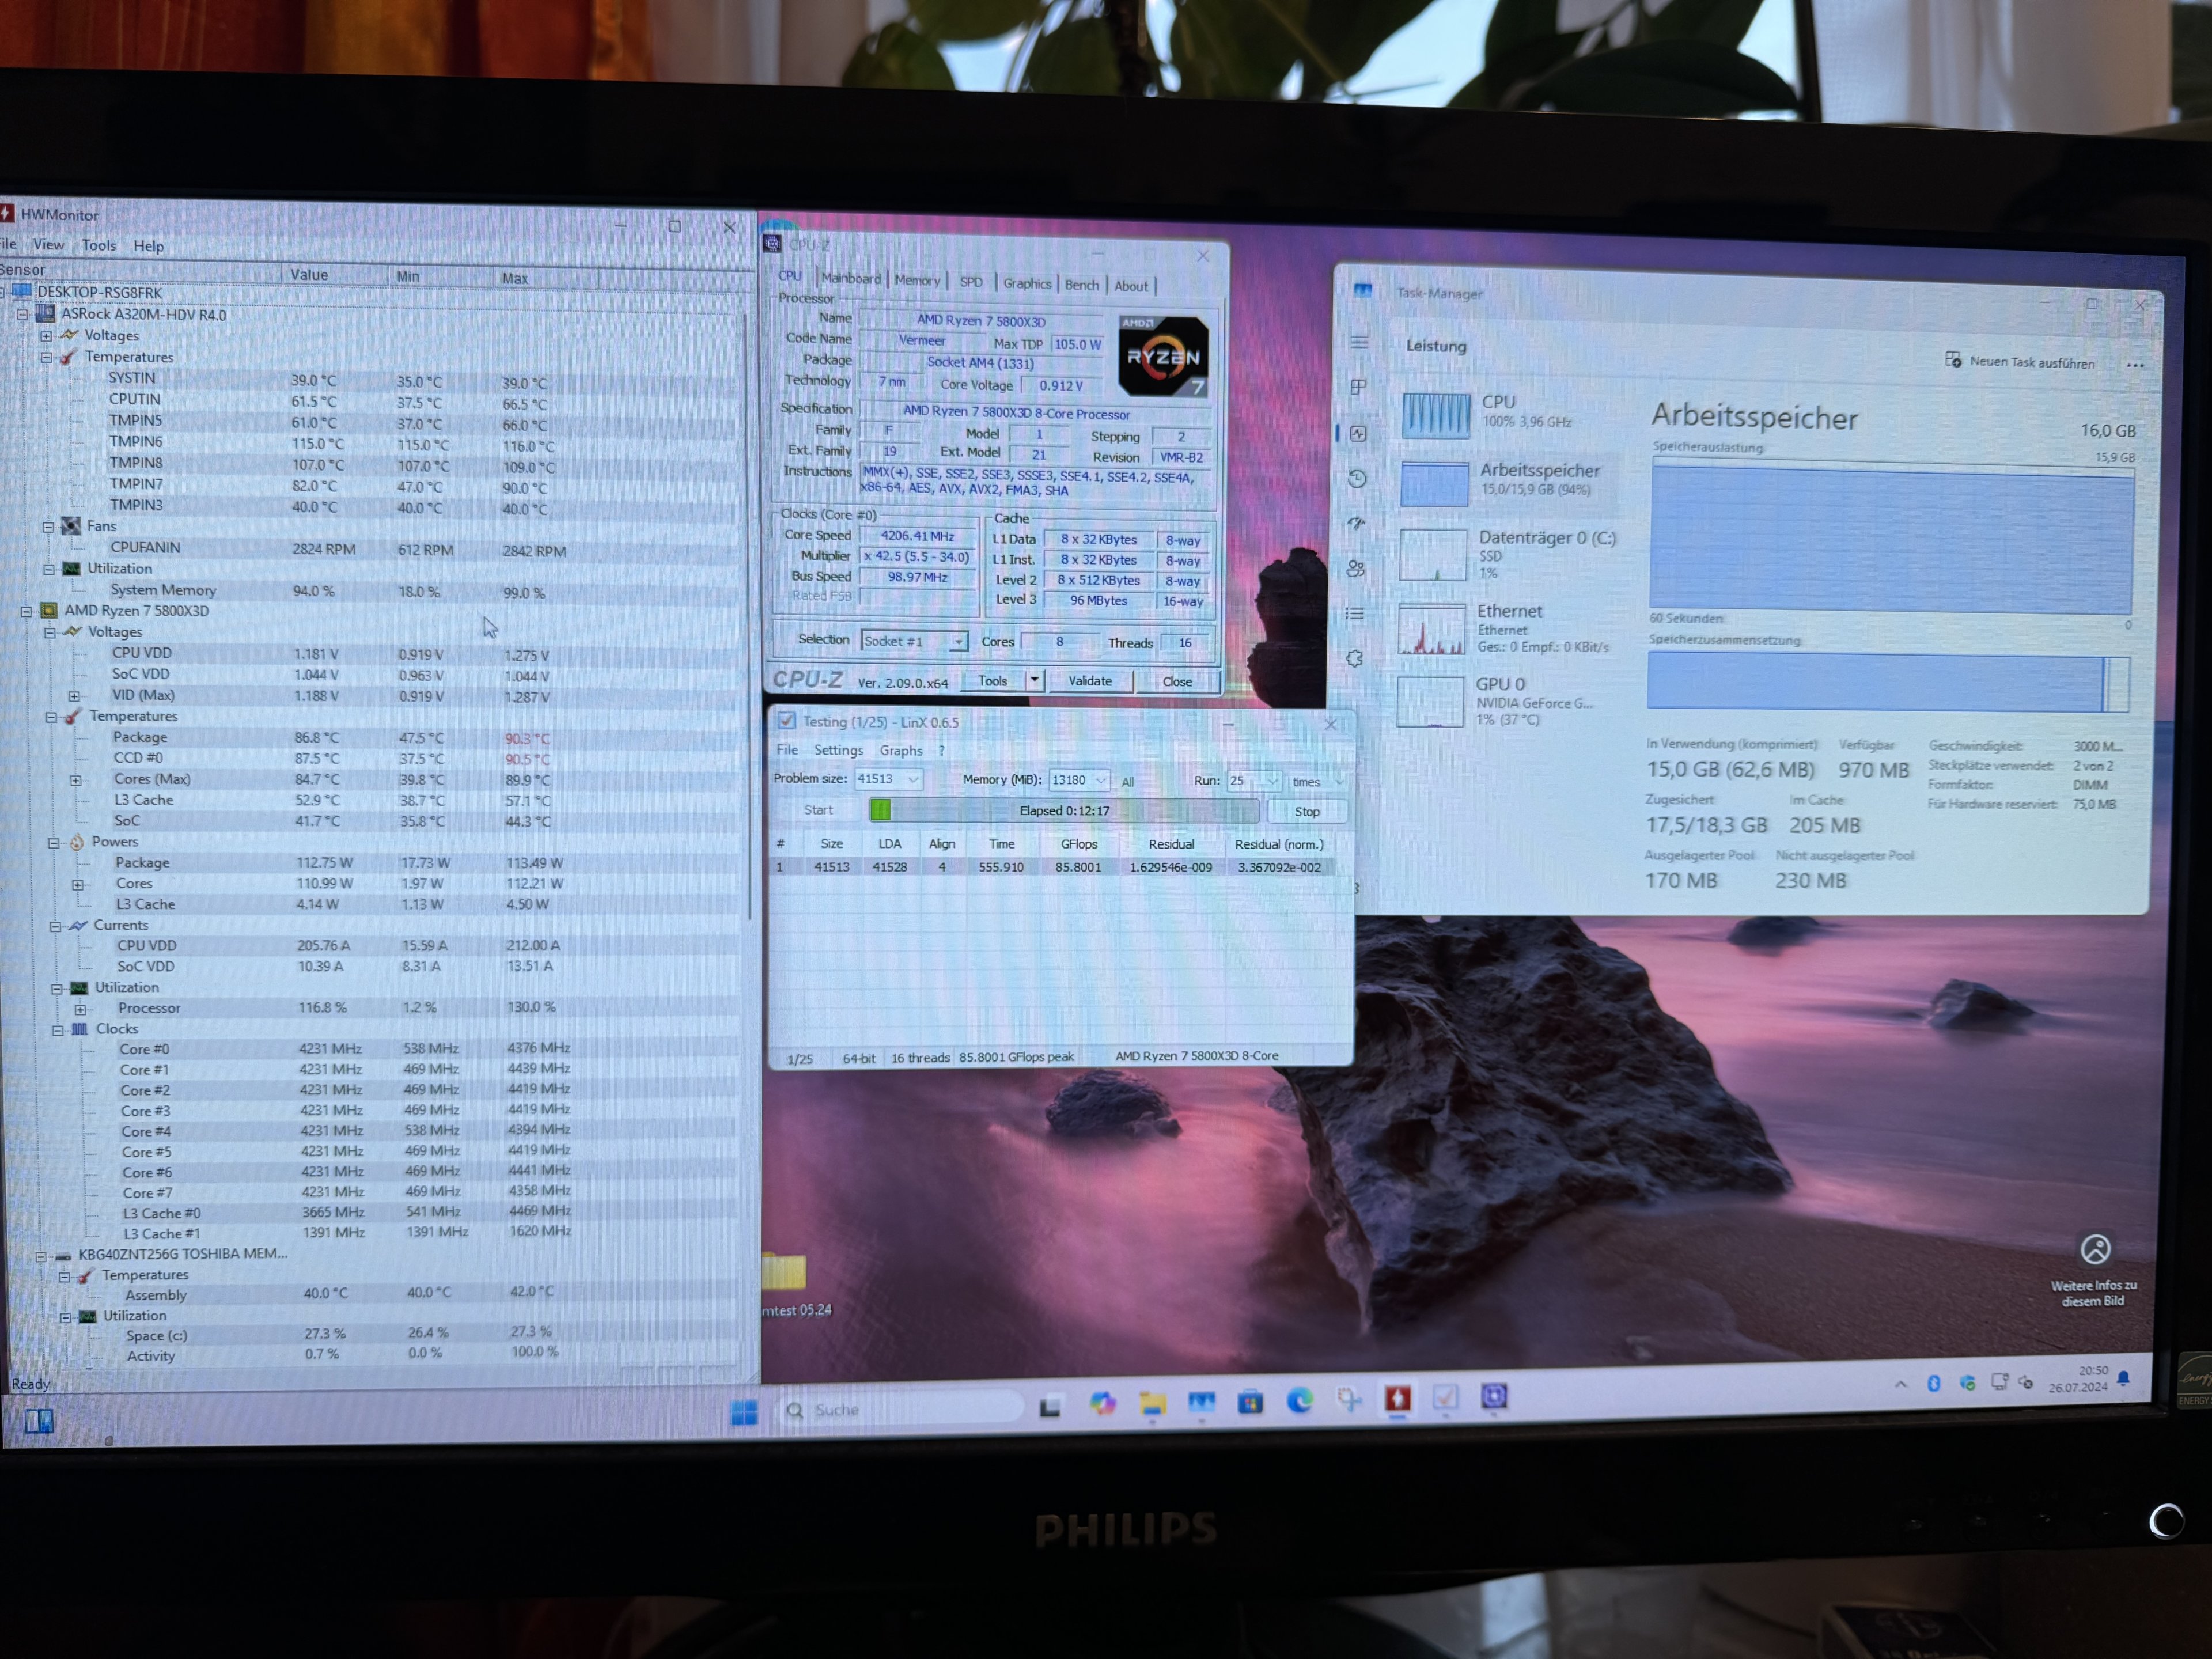
Task: Open the Socket #1 selection dropdown
Action: pos(957,641)
